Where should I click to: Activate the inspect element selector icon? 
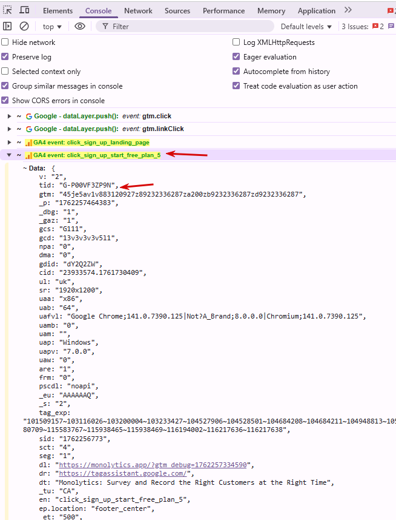point(7,10)
